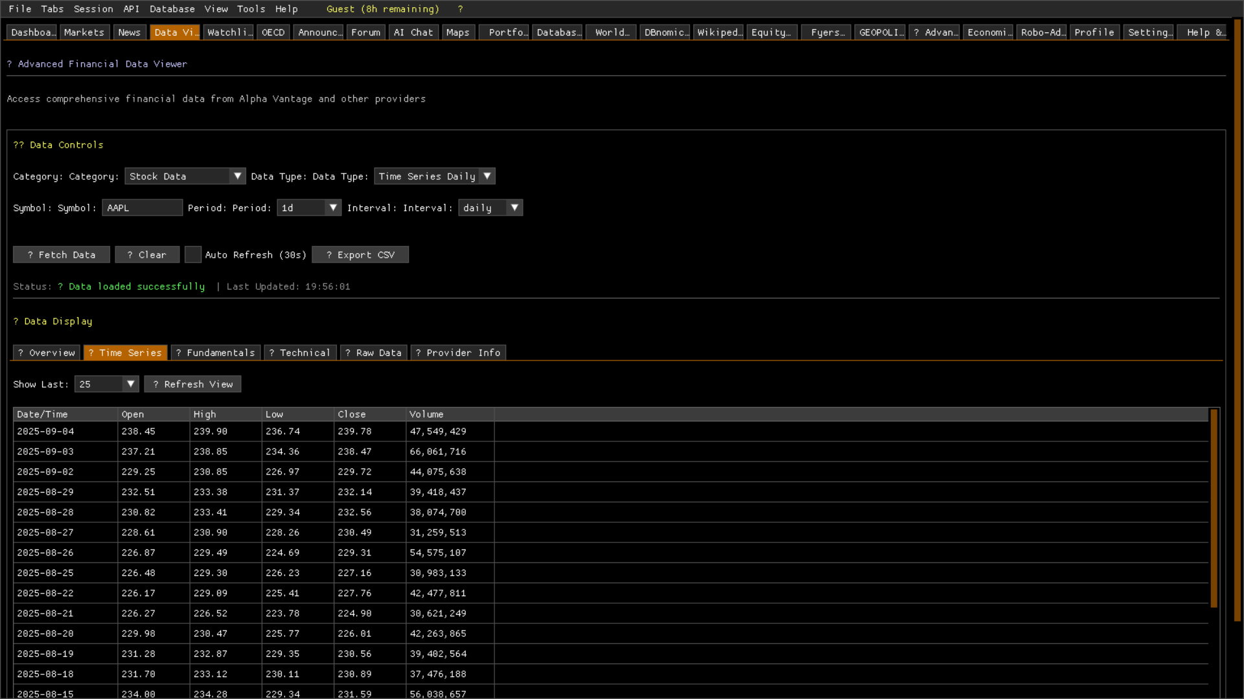Click the table's orange vertical scrollbar

coord(1214,508)
